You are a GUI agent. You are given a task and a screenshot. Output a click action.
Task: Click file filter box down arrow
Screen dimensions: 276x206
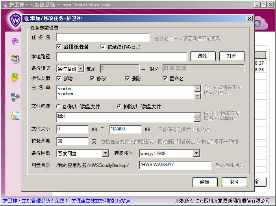[x=197, y=120]
